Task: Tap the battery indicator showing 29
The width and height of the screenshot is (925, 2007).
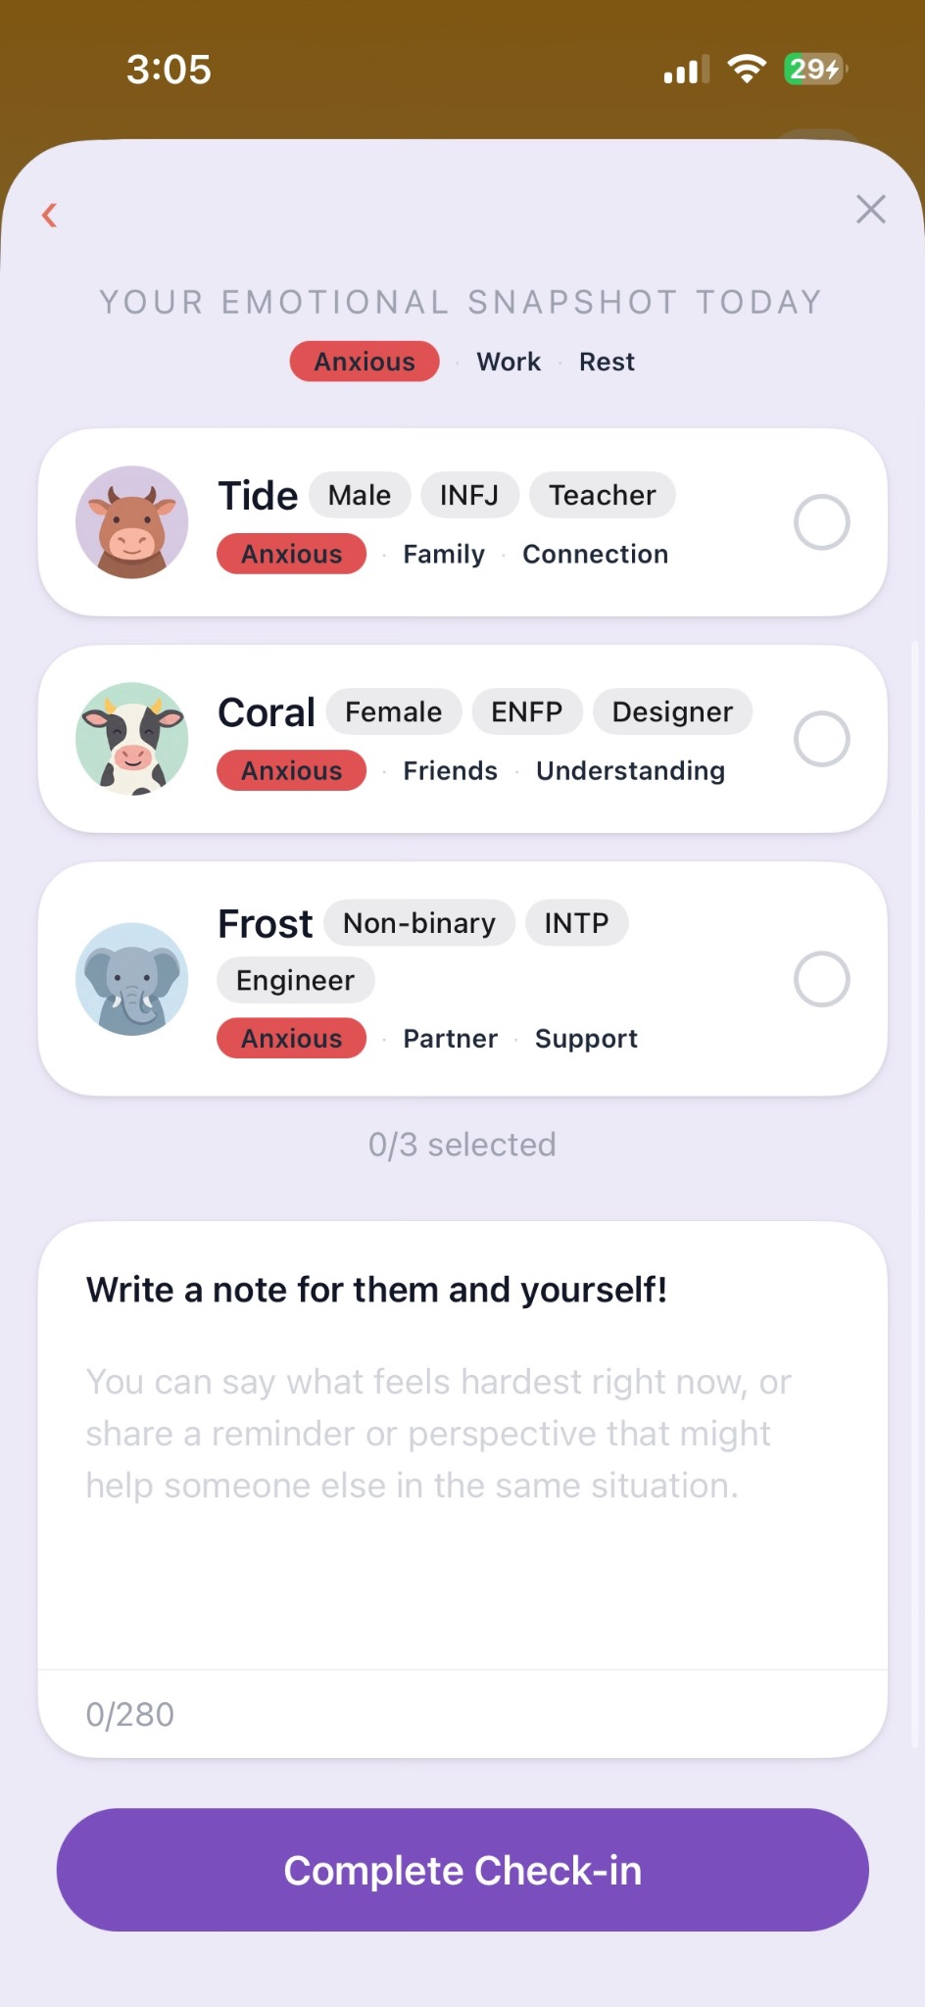Action: click(x=811, y=69)
